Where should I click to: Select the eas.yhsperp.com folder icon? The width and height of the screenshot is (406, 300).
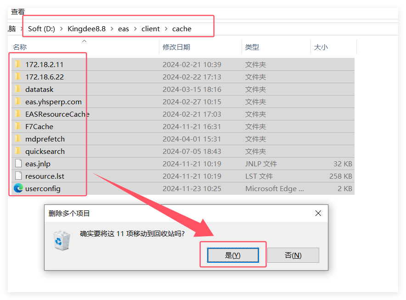(x=18, y=101)
